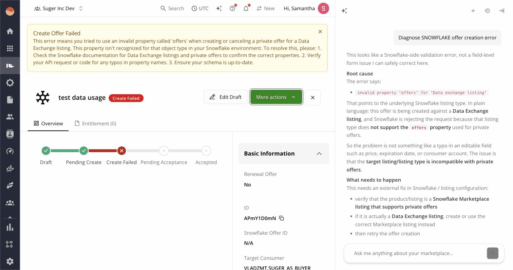Screen dimensions: 513x270
Task: Open the Home page from the sidebar
Action: tap(10, 31)
